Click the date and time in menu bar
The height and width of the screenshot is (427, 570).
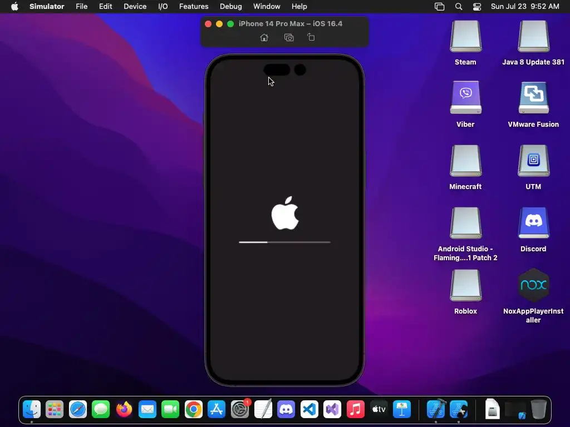point(525,6)
